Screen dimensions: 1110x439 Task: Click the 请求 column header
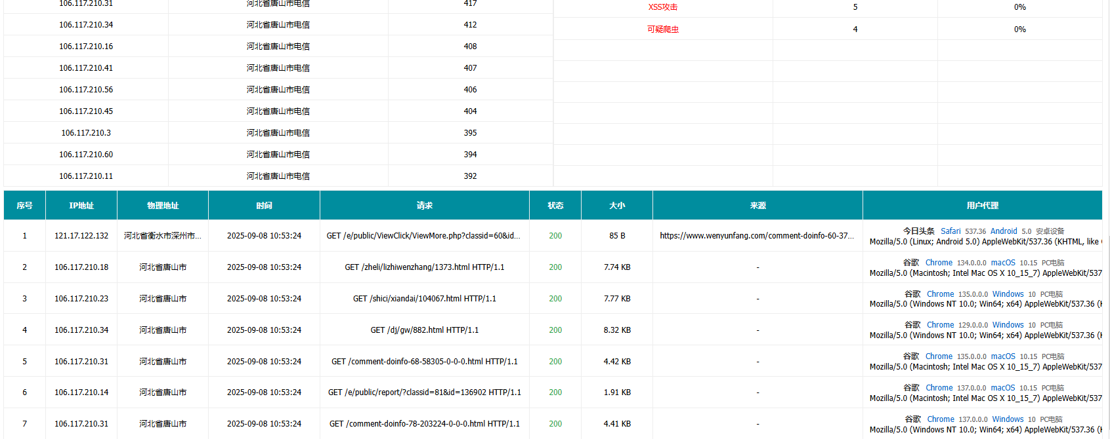tap(425, 205)
